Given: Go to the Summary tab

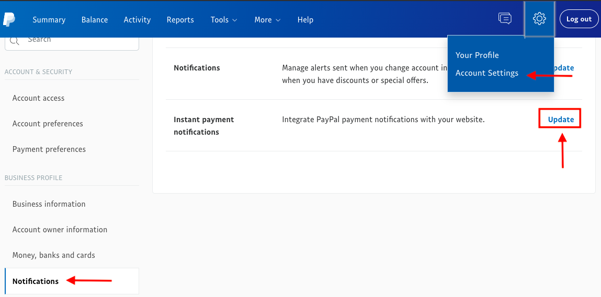Looking at the screenshot, I should [49, 19].
